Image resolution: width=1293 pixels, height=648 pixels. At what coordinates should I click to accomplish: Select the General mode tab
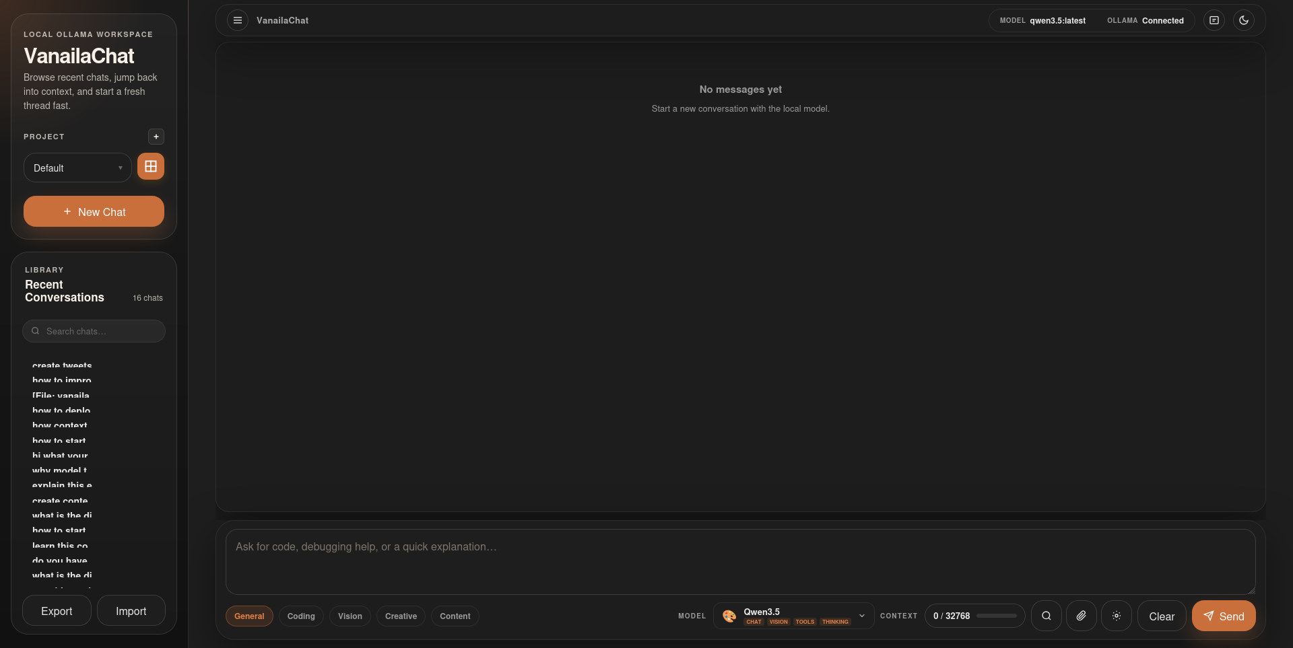coord(249,616)
